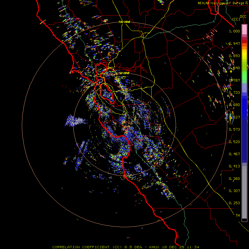This screenshot has width=249, height=249.
Task: Select the 0.573 value on the scale
Action: tap(234, 129)
